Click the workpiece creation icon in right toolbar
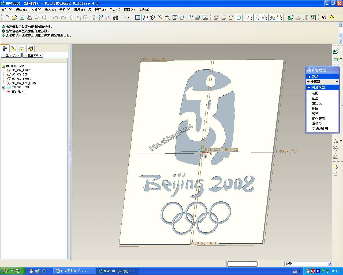The image size is (343, 275). (x=335, y=59)
